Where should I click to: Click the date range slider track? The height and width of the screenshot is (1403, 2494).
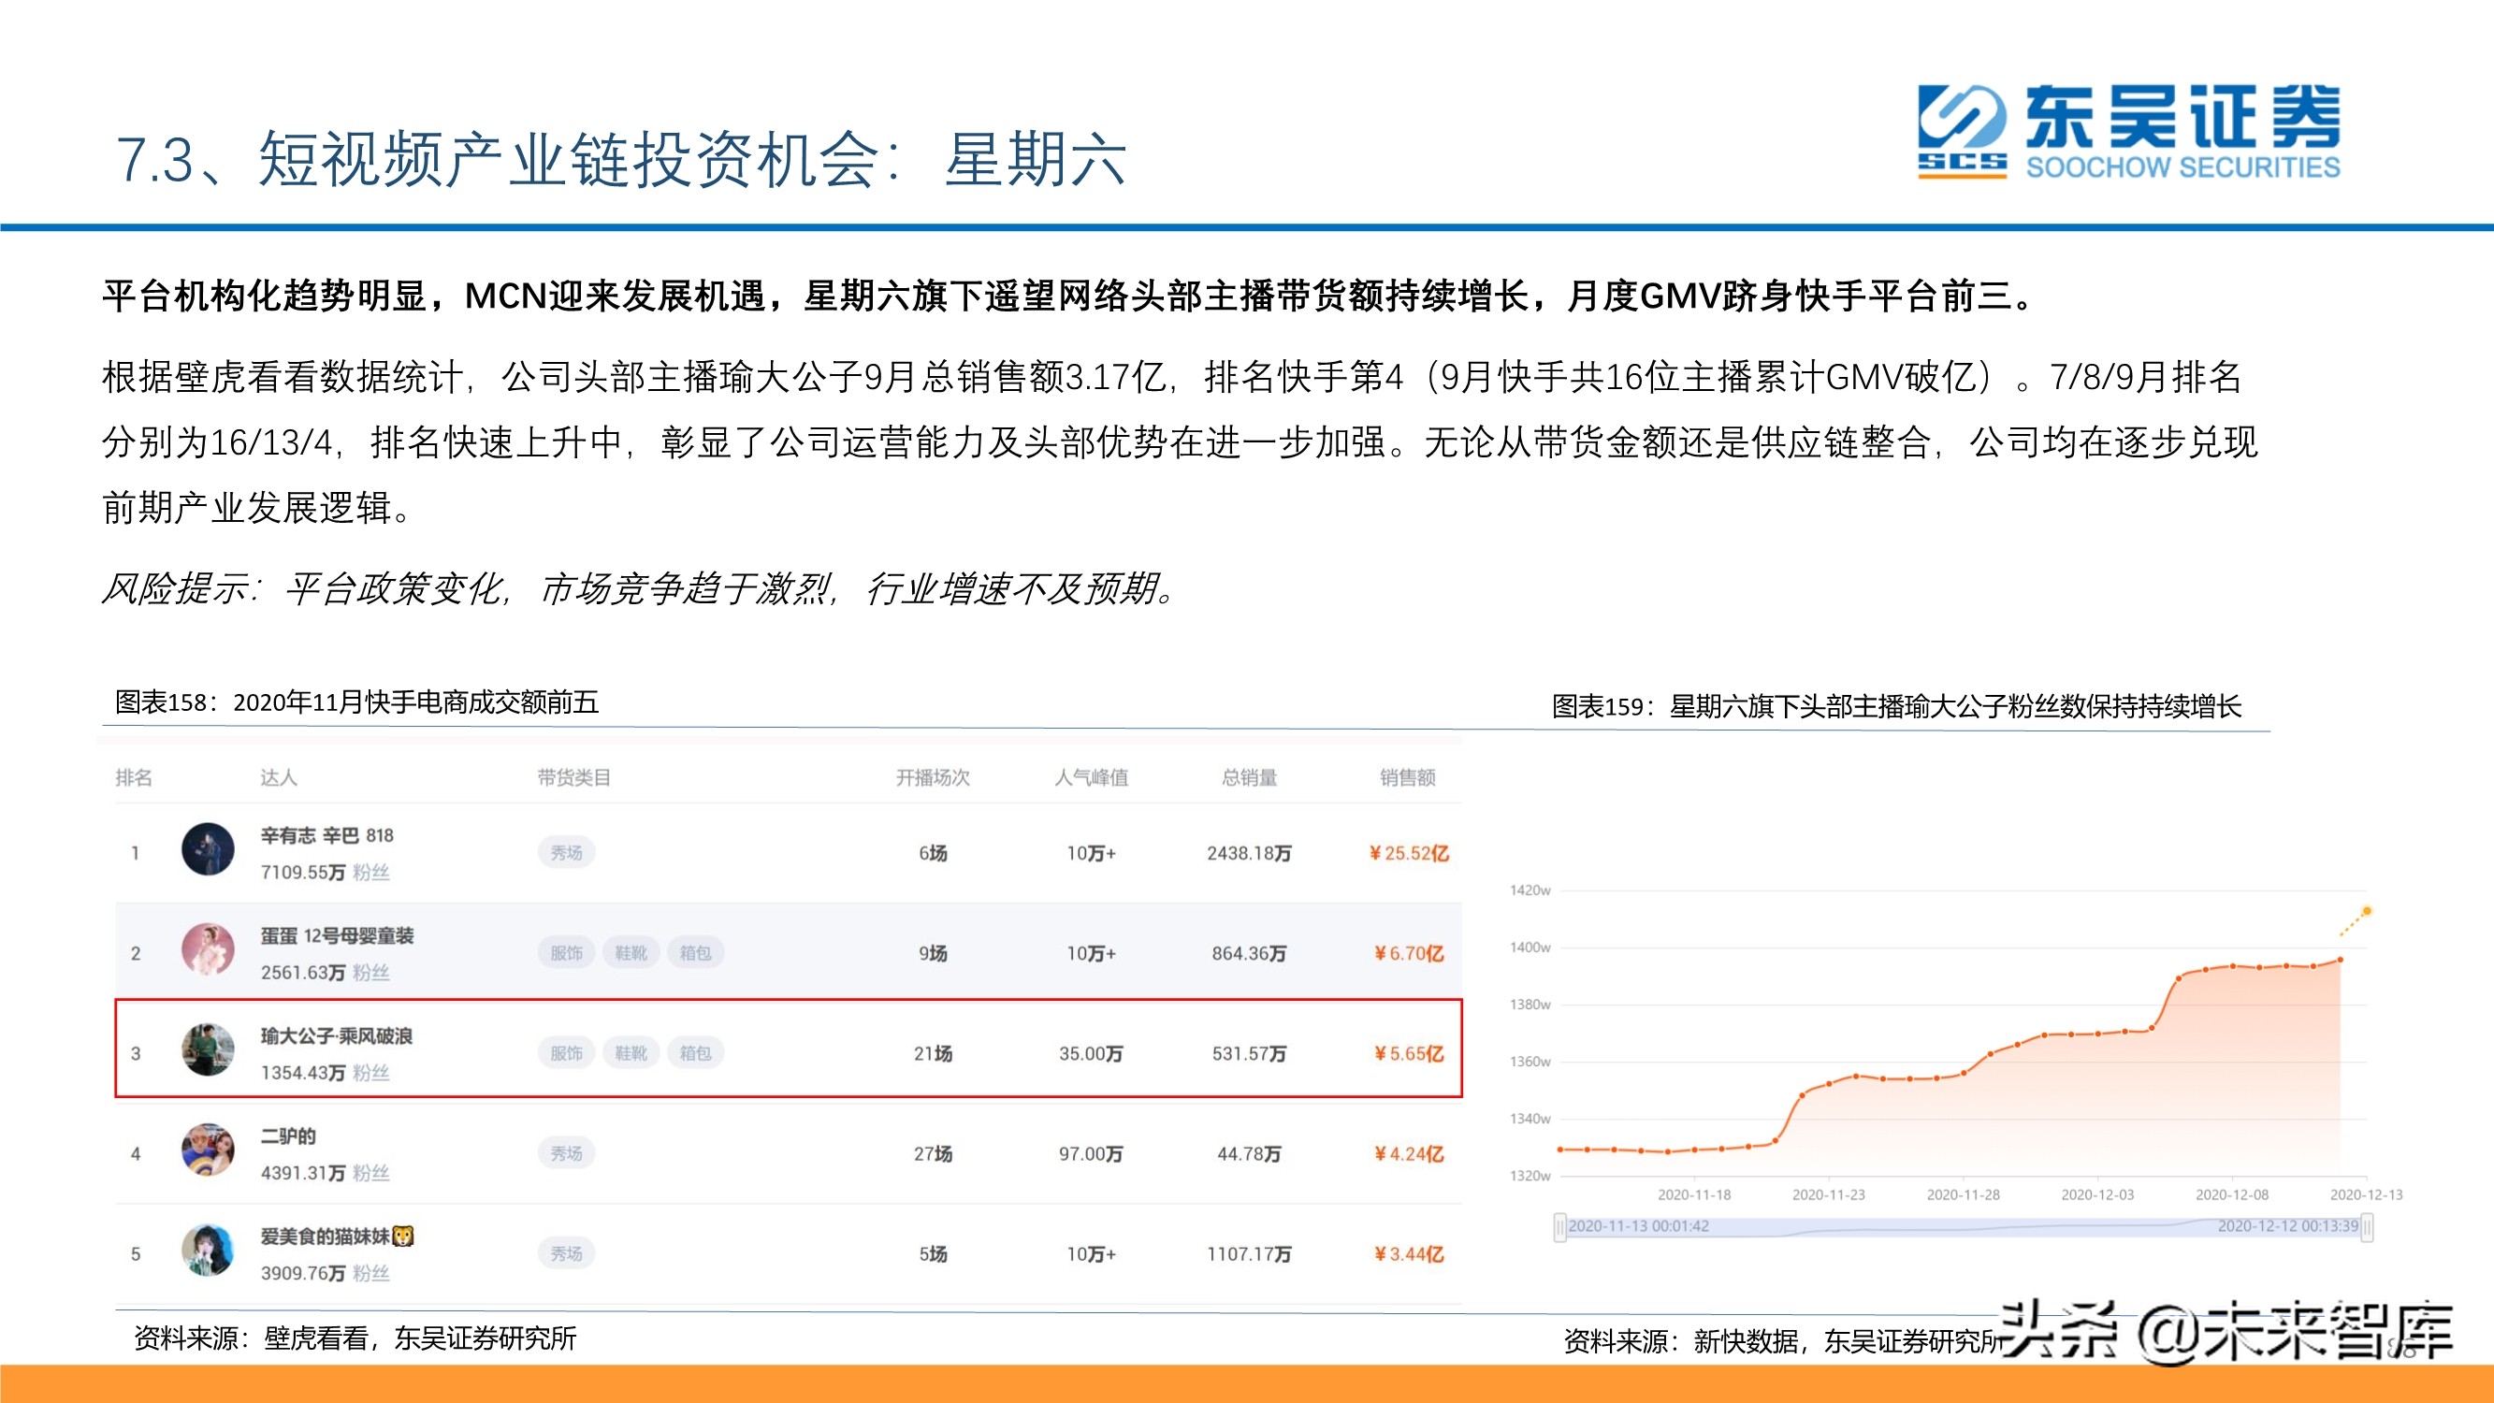click(x=1964, y=1227)
